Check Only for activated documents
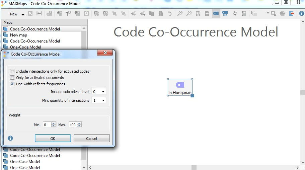This screenshot has width=305, height=170. coord(12,78)
